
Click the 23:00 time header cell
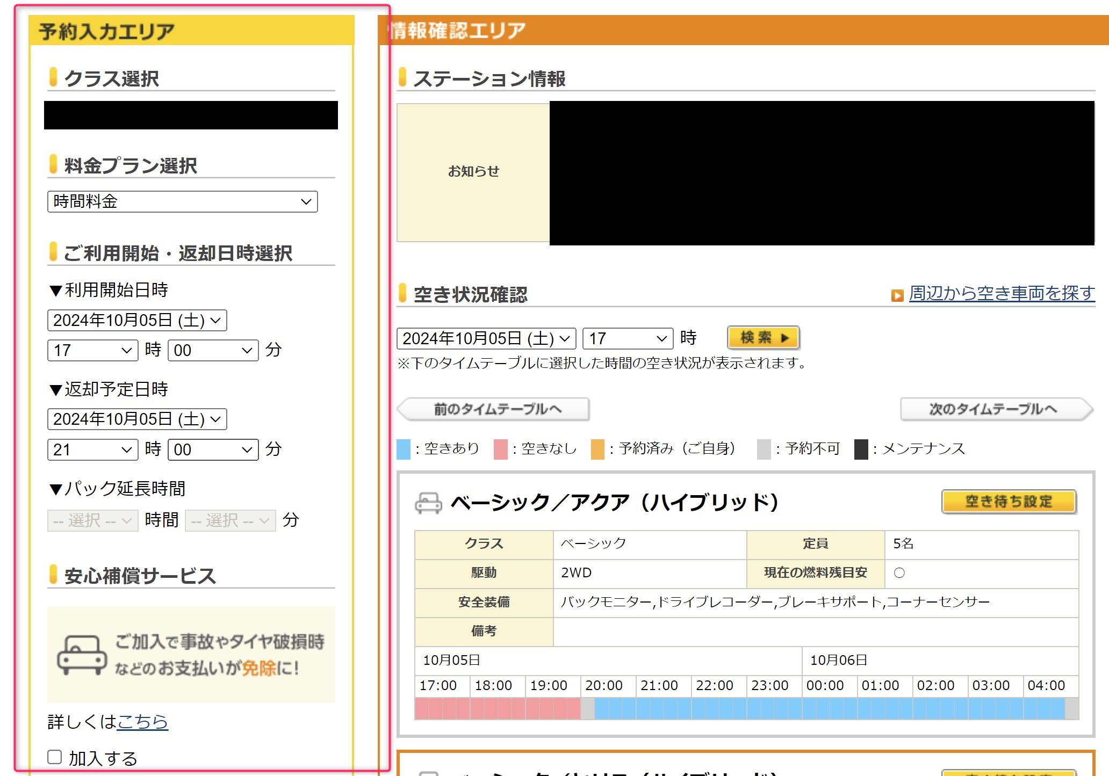[x=774, y=686]
